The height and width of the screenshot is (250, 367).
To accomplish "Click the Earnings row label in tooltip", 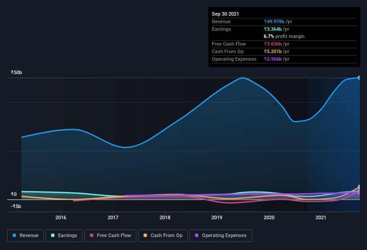I will 221,29.
